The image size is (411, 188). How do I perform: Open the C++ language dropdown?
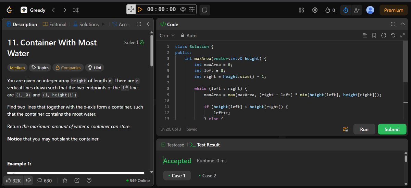click(167, 35)
